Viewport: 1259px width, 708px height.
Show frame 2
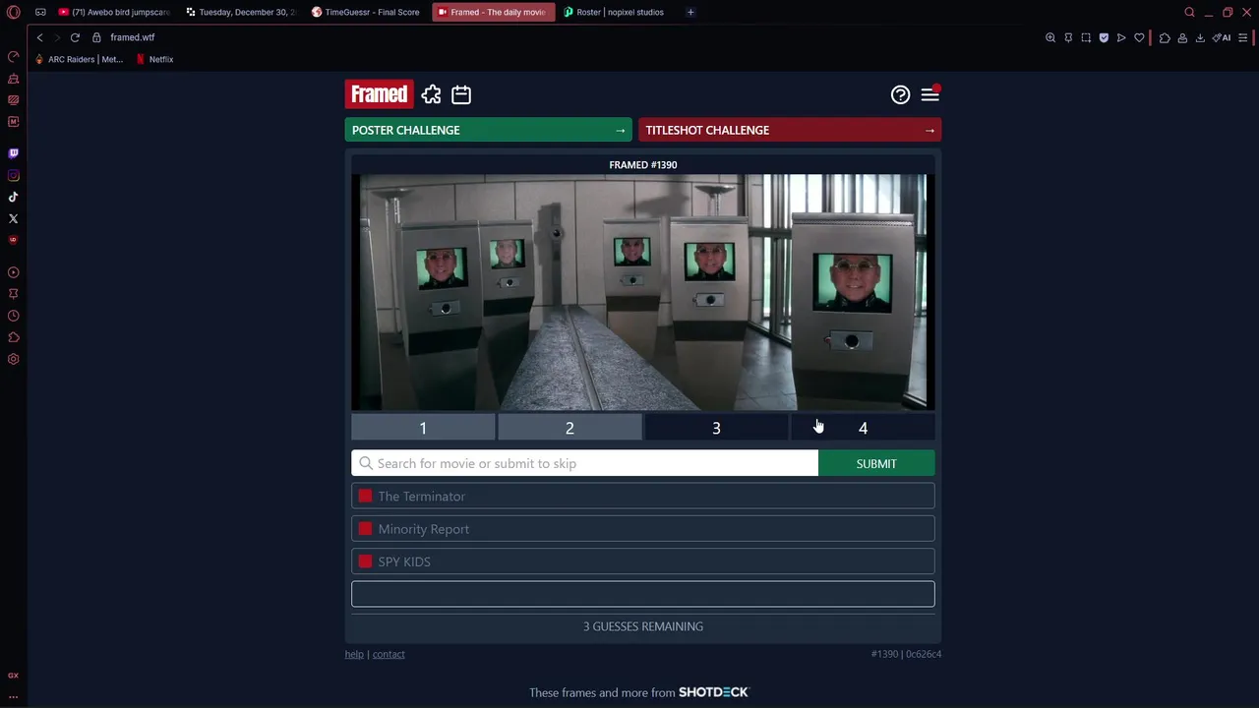click(570, 428)
